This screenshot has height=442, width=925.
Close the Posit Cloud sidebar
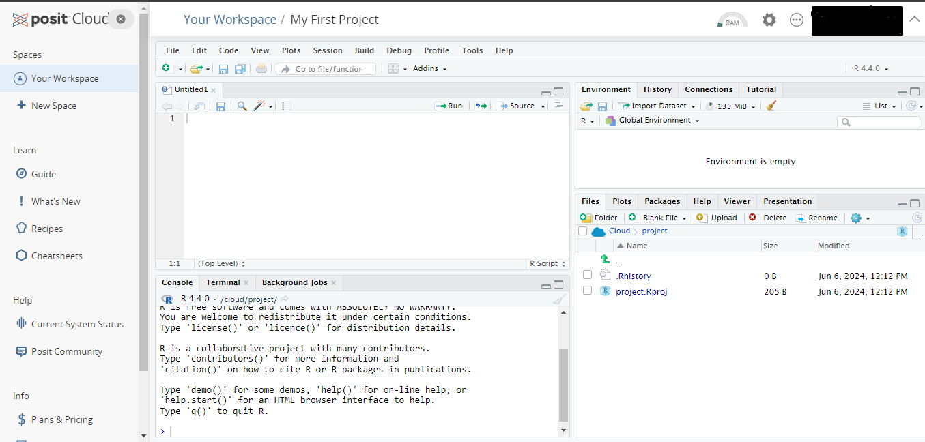121,19
